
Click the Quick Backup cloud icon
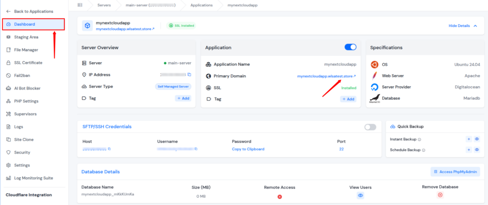pos(393,127)
